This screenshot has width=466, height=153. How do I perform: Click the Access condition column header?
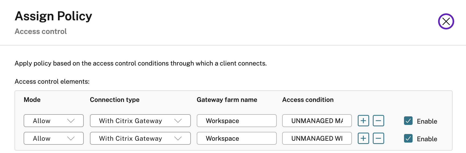[x=308, y=100]
